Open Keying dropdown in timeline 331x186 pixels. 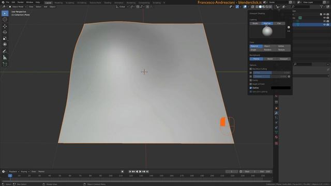coord(25,172)
